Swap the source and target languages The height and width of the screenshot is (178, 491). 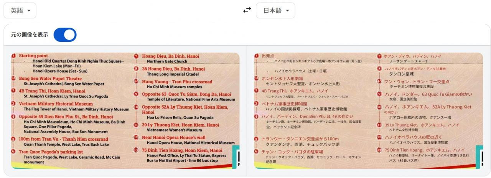tap(247, 10)
